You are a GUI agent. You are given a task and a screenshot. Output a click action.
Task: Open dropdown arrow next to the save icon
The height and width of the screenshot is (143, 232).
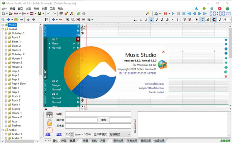[x=43, y=14]
